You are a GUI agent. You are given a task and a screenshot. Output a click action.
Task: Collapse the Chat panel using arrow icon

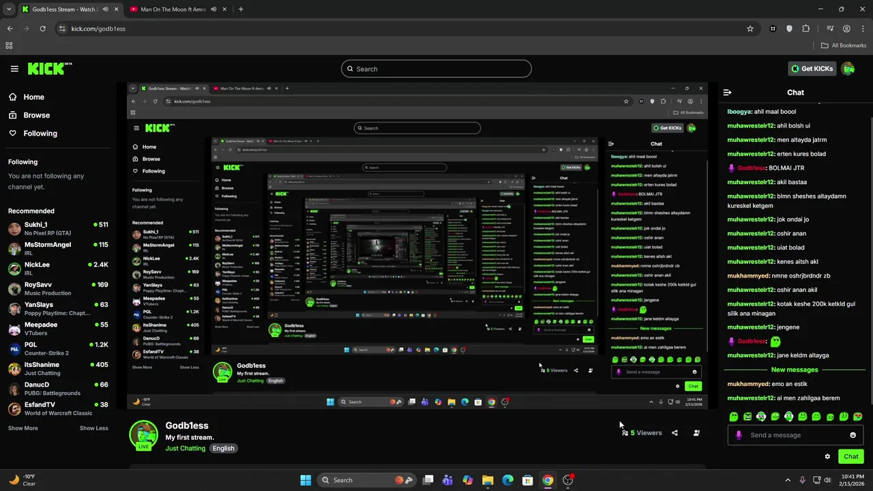727,92
